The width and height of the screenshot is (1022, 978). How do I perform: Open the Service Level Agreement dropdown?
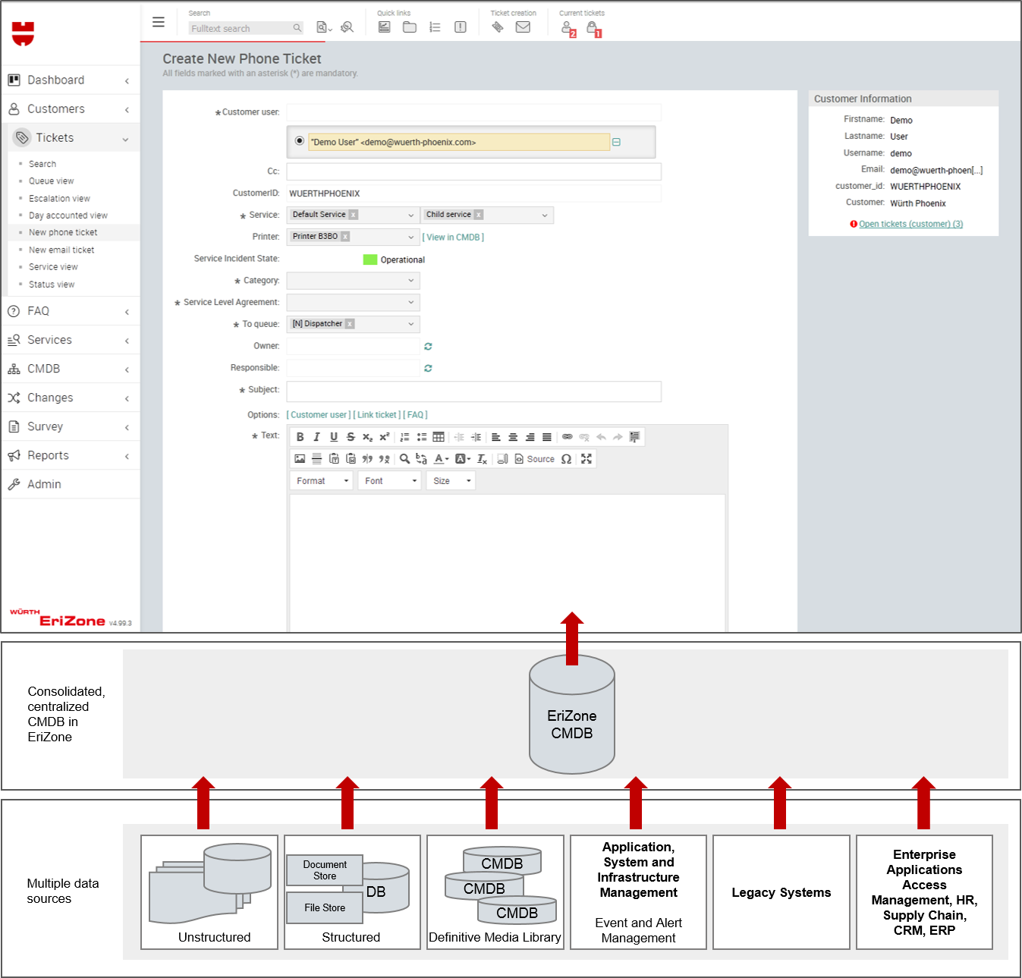coord(353,303)
